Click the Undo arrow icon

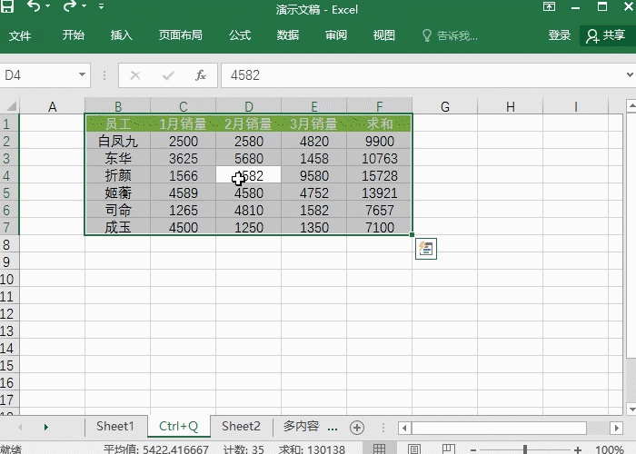(x=34, y=6)
